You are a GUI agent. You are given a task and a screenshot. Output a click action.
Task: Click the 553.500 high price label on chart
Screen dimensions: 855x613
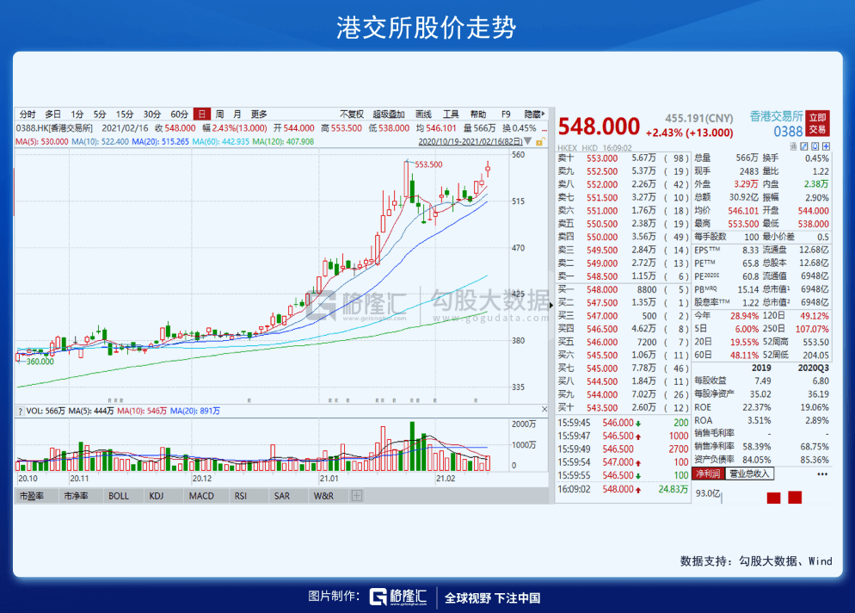(x=428, y=164)
